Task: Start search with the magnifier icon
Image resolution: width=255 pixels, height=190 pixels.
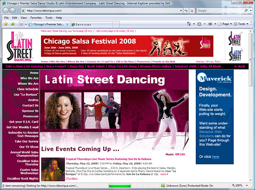Action: (x=246, y=11)
